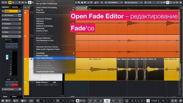Click the 110.000 tempo value field
183x103 pixels.
tap(154, 101)
